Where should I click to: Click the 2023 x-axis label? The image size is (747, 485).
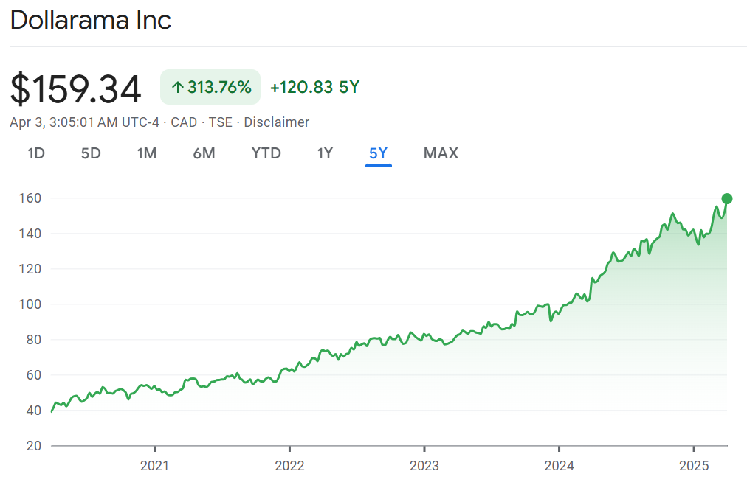coord(424,466)
